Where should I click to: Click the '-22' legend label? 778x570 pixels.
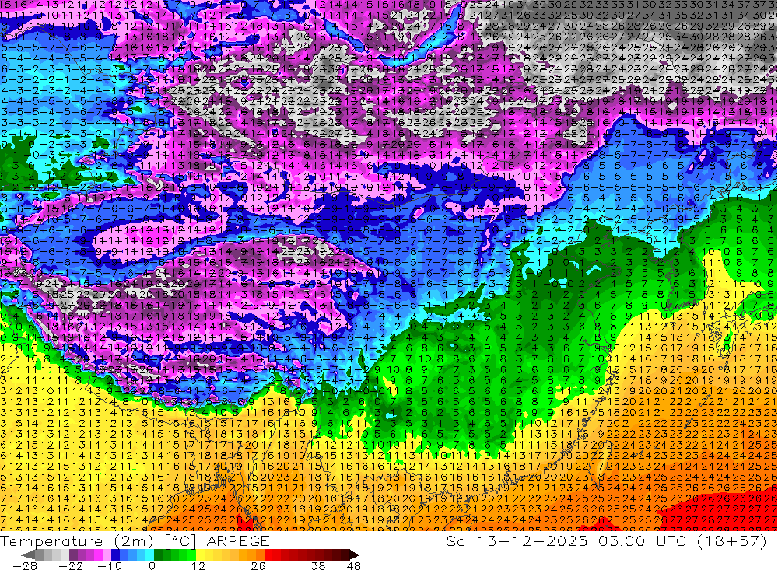(x=71, y=566)
